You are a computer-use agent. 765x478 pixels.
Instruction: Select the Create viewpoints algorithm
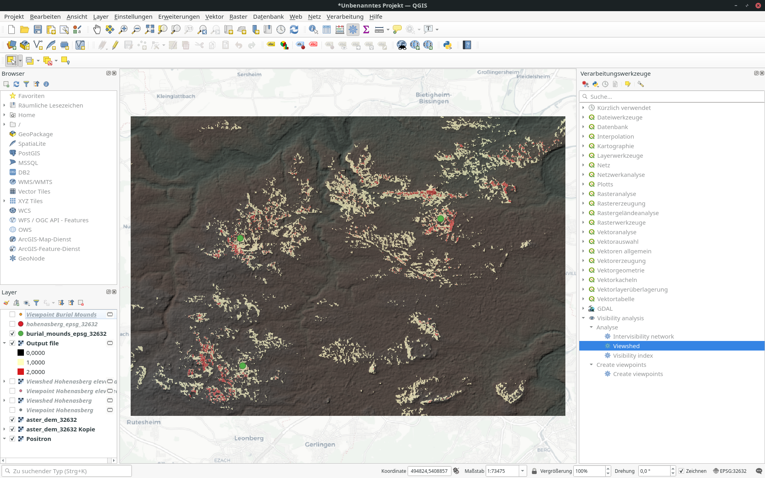click(x=638, y=374)
